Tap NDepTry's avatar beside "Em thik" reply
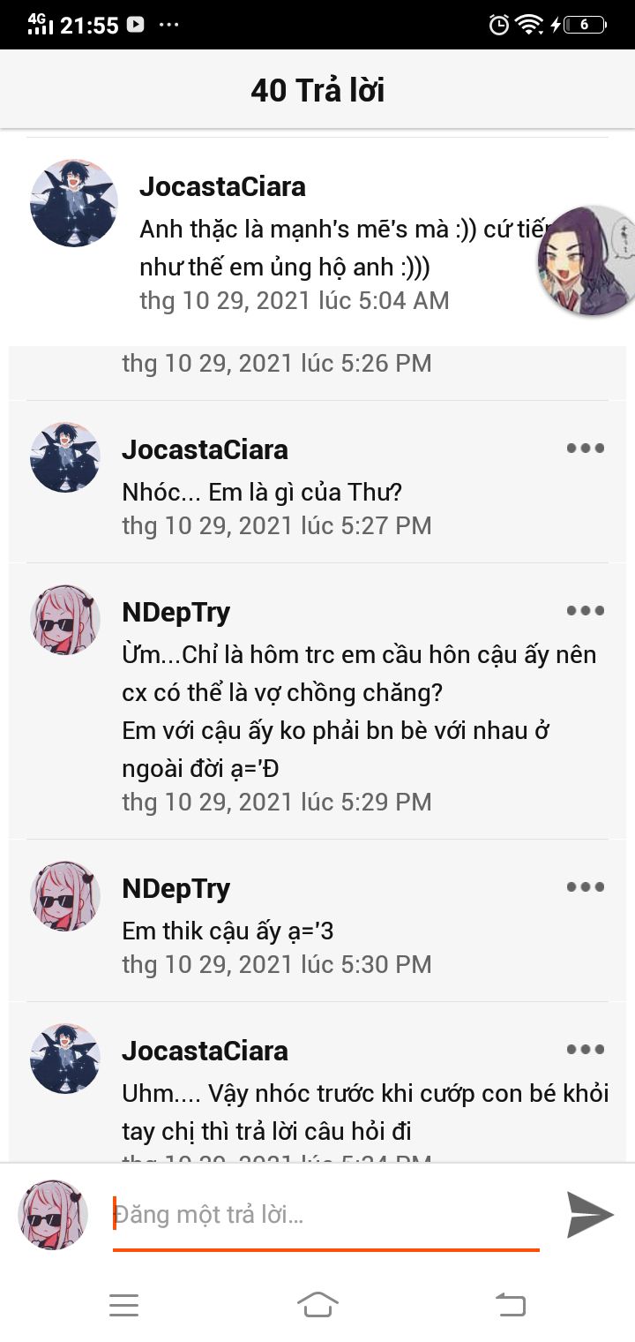This screenshot has height=1342, width=635. tap(65, 896)
